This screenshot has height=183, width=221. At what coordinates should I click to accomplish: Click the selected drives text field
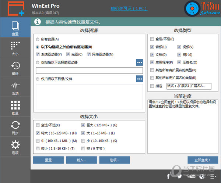90,71
